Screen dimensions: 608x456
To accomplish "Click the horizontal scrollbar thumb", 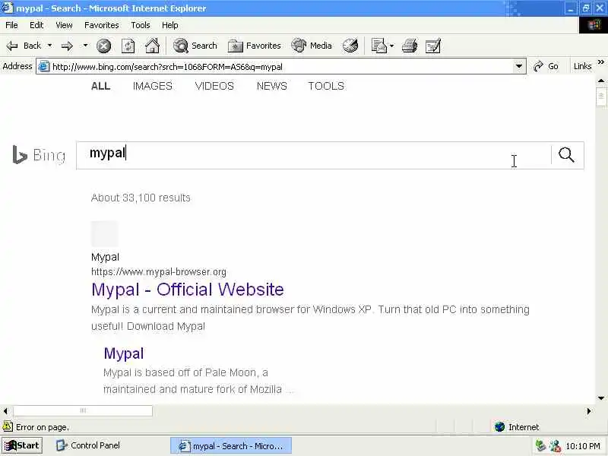I will click(x=83, y=410).
